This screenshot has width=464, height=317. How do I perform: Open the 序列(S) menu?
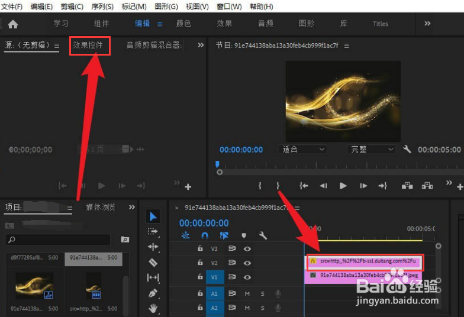102,7
